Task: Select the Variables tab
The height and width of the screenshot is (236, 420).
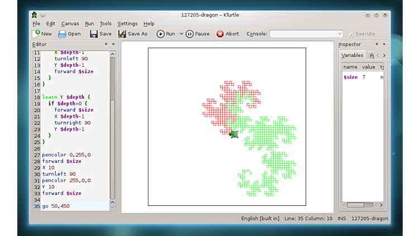Action: [352, 55]
